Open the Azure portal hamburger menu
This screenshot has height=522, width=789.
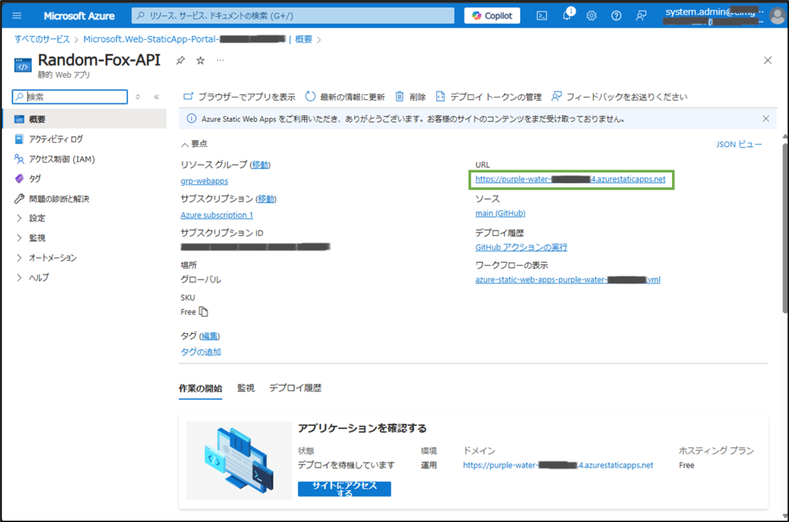tap(17, 16)
